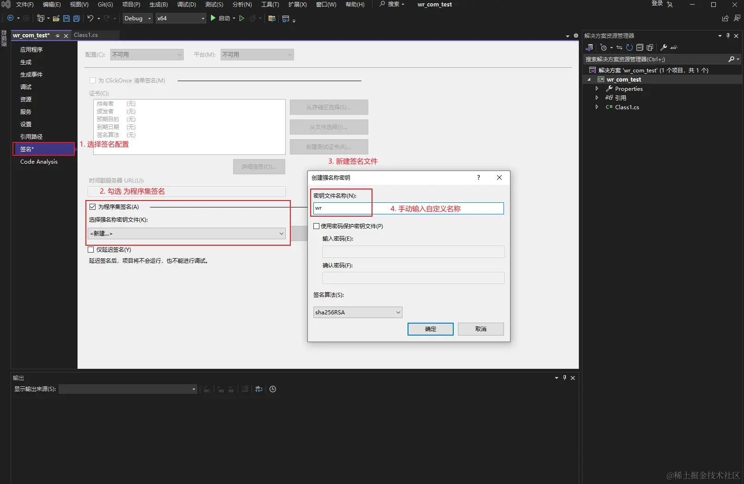This screenshot has width=744, height=484.
Task: Click the save file icon
Action: (66, 18)
